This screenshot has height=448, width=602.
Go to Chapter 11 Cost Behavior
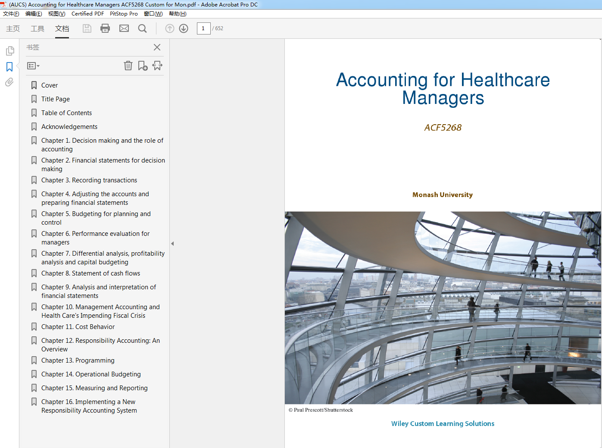[78, 327]
